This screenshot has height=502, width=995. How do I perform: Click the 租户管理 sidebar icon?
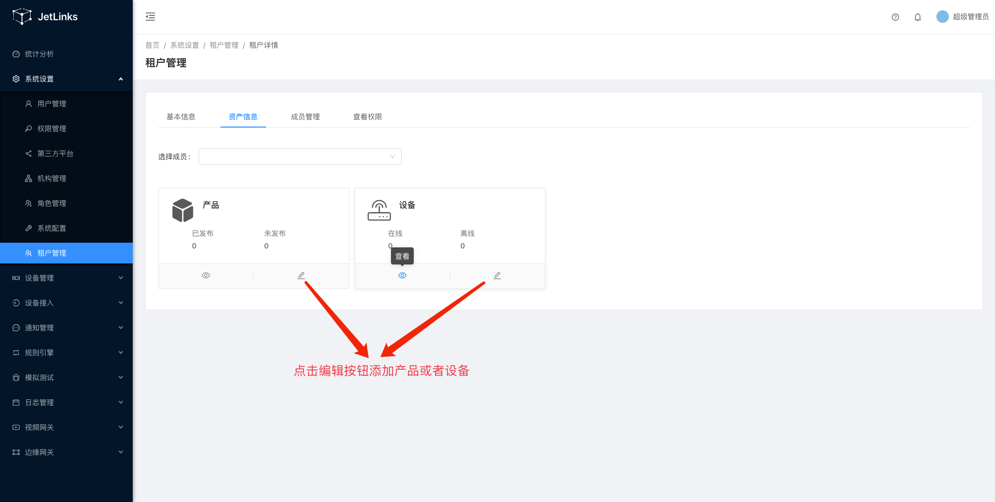click(29, 253)
